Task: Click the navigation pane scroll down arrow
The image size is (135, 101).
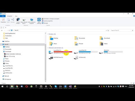Action: click(46, 81)
